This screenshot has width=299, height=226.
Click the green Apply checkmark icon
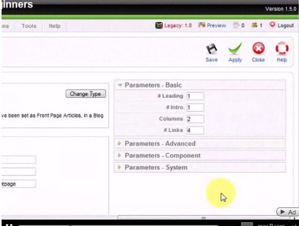pos(235,48)
